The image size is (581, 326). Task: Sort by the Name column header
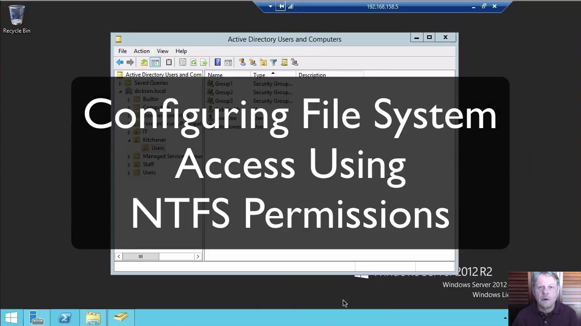coord(228,75)
